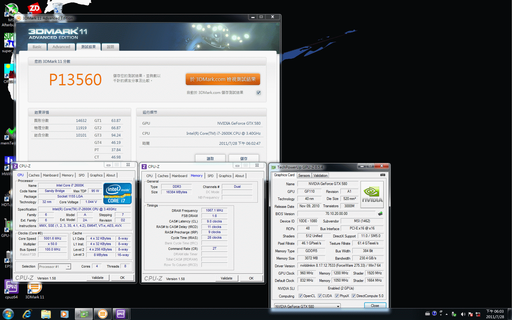This screenshot has width=512, height=320.
Task: Click the Action Center flag tray icon
Action: 471,314
